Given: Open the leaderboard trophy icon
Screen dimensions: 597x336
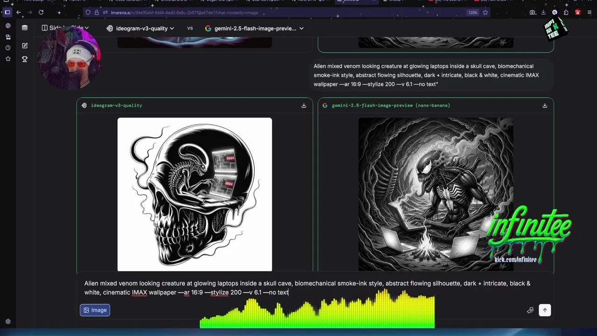Looking at the screenshot, I should pos(25,59).
